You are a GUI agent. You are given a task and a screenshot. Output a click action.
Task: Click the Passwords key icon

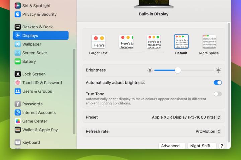coord(18,104)
